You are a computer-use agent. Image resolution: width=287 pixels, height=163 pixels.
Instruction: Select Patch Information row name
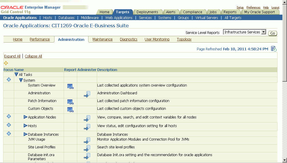pyautogui.click(x=42, y=101)
